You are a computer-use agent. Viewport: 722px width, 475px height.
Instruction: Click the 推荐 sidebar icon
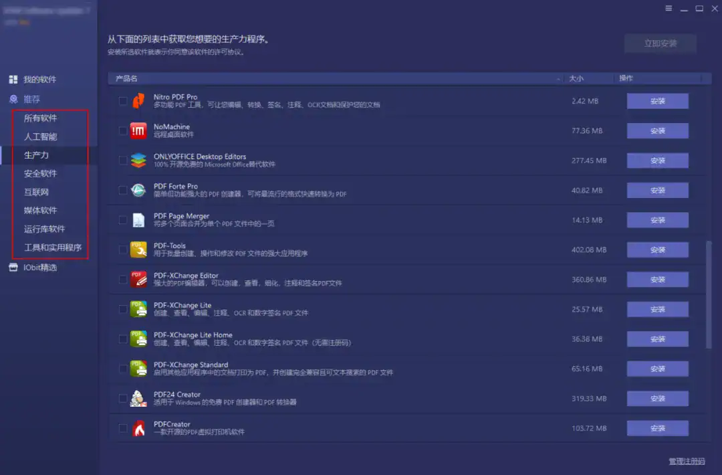pos(13,98)
